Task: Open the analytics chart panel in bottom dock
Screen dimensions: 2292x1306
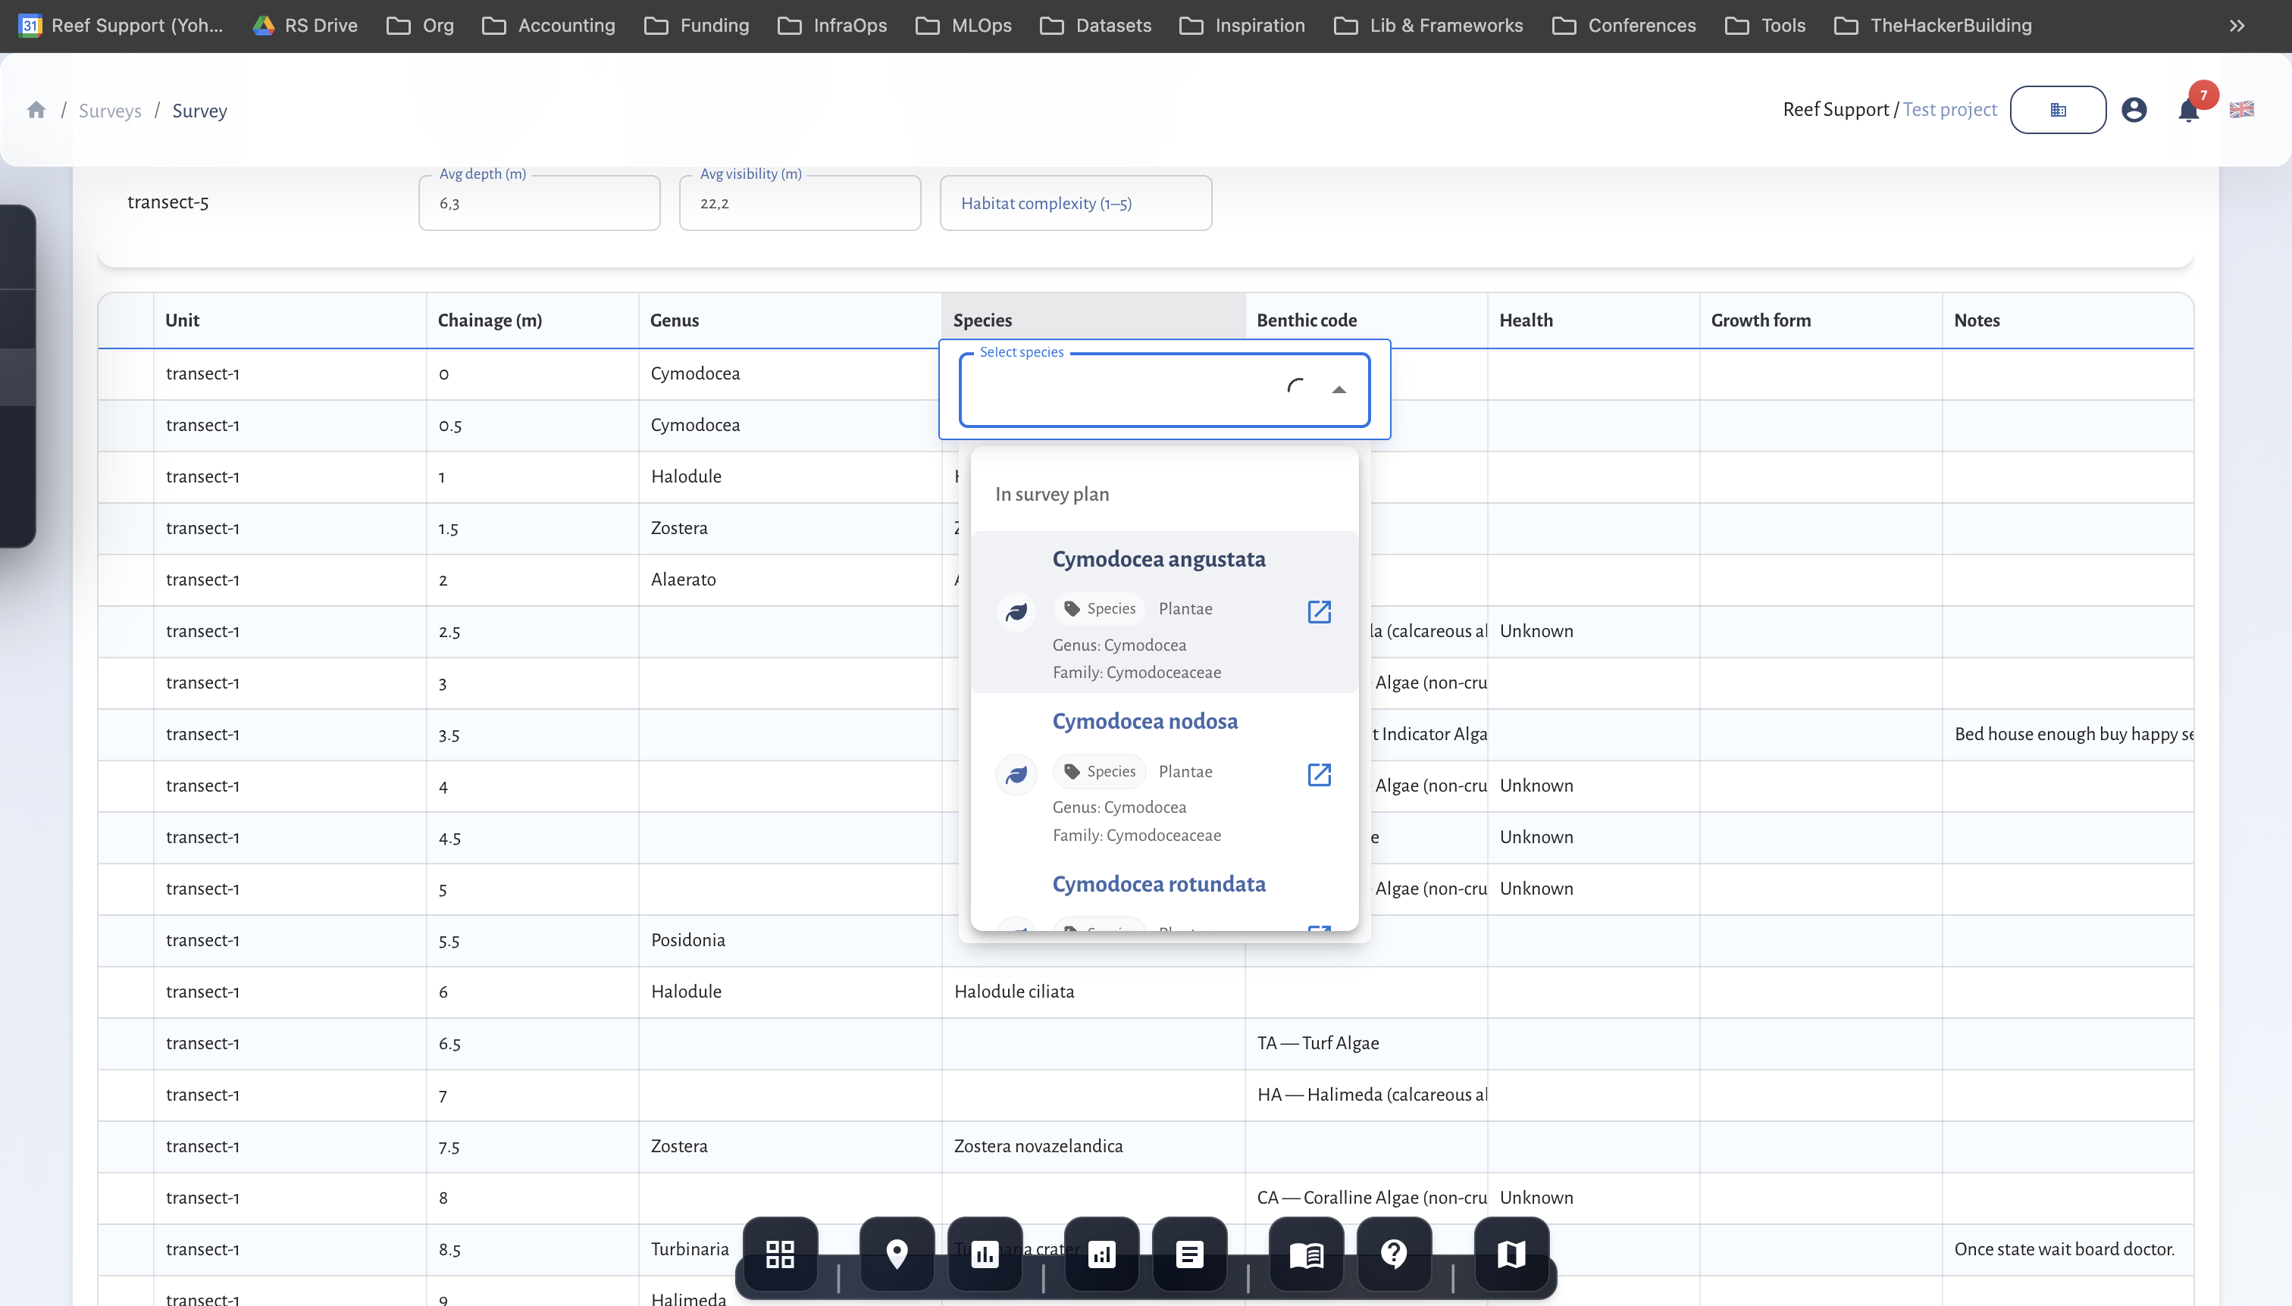Action: coord(1101,1253)
